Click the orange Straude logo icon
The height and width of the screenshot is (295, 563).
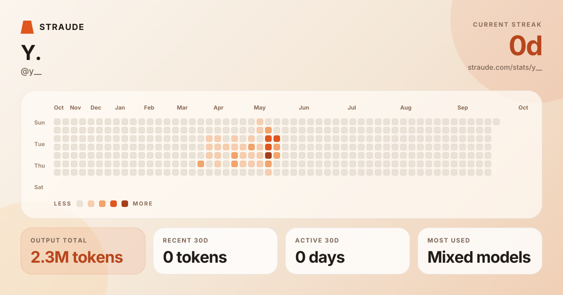pos(27,27)
